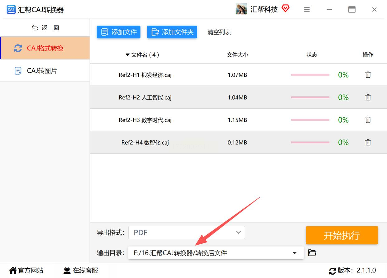The width and height of the screenshot is (387, 278).
Task: Delete the Ref2-H1 银发经济.caj row
Action: pyautogui.click(x=368, y=75)
